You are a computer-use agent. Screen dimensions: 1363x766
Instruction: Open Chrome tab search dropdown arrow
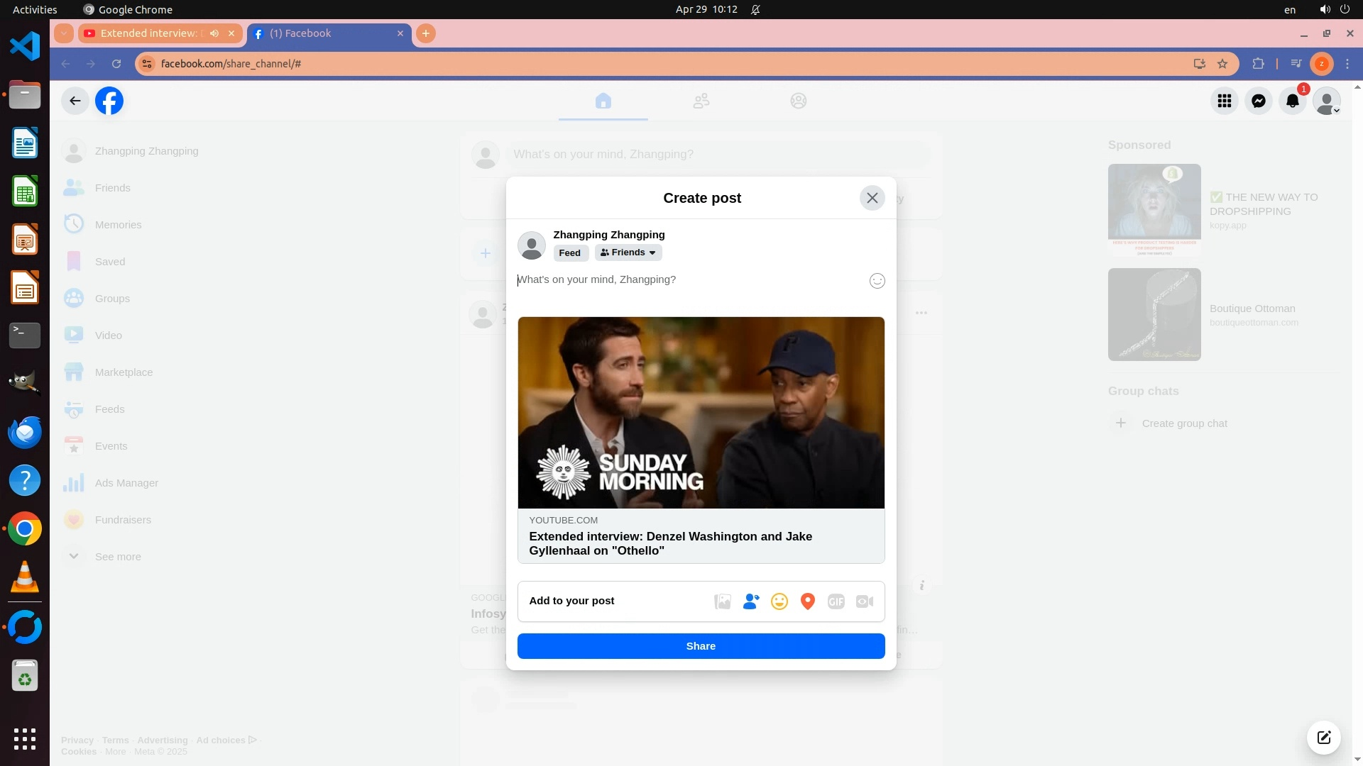coord(64,33)
